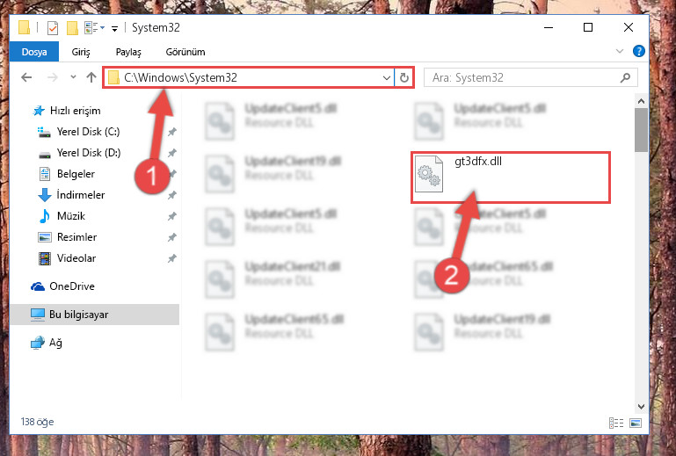Image resolution: width=676 pixels, height=456 pixels.
Task: Unpin Videolar using its pin icon
Action: pyautogui.click(x=172, y=258)
